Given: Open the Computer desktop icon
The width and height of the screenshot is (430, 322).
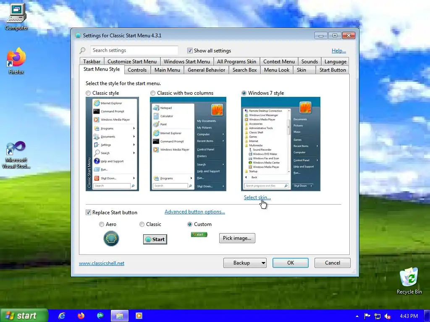Looking at the screenshot, I should [x=16, y=16].
